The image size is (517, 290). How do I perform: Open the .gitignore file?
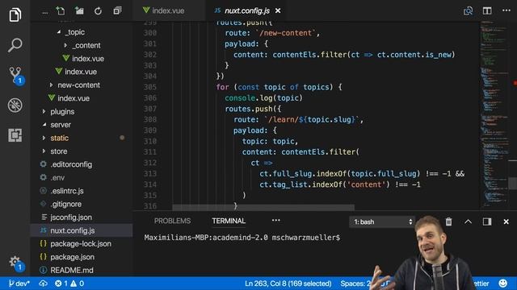pyautogui.click(x=65, y=204)
